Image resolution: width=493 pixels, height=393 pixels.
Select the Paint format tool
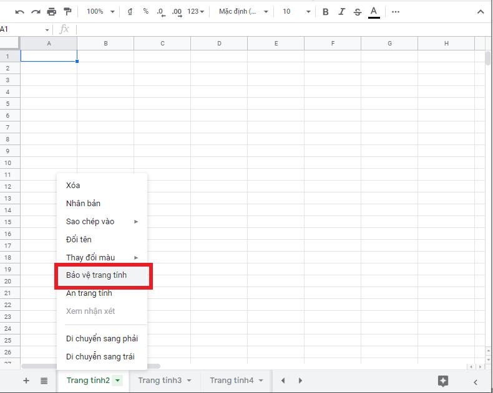67,12
